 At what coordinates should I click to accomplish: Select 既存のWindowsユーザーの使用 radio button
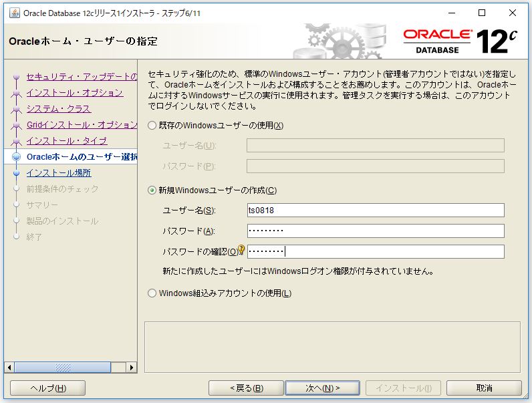152,126
